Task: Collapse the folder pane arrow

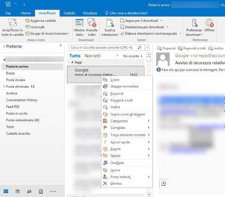Action: click(x=60, y=45)
